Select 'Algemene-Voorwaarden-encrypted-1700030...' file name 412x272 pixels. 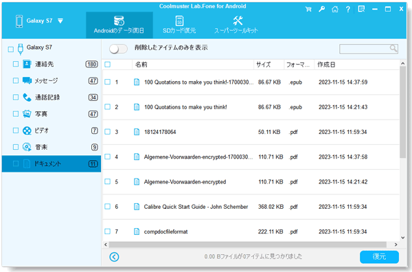point(198,157)
